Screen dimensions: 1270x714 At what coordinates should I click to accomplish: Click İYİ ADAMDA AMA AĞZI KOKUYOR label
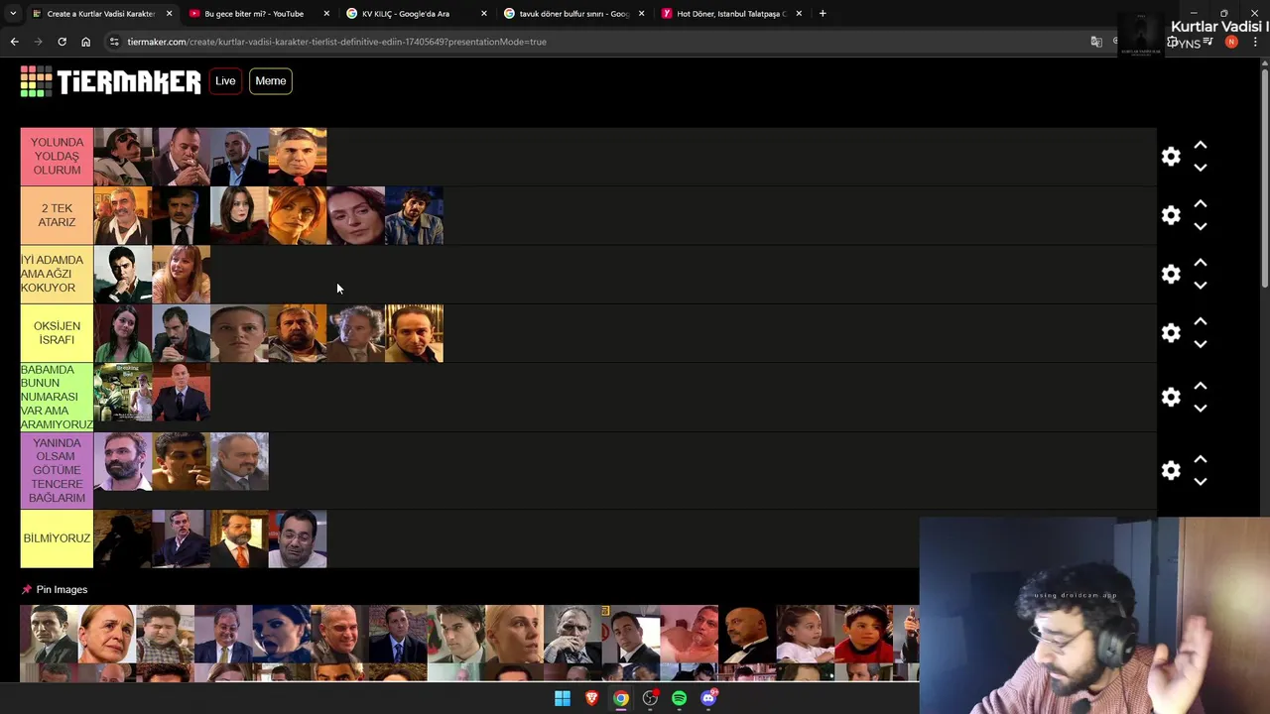tap(57, 274)
